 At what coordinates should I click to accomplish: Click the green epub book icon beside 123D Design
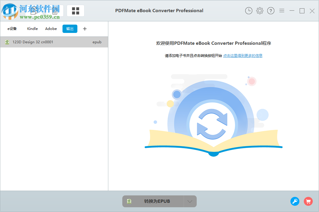7,42
